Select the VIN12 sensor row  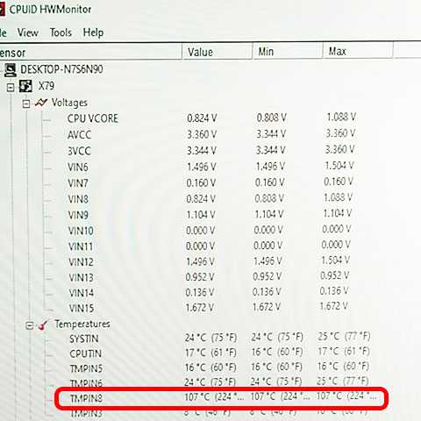point(209,261)
